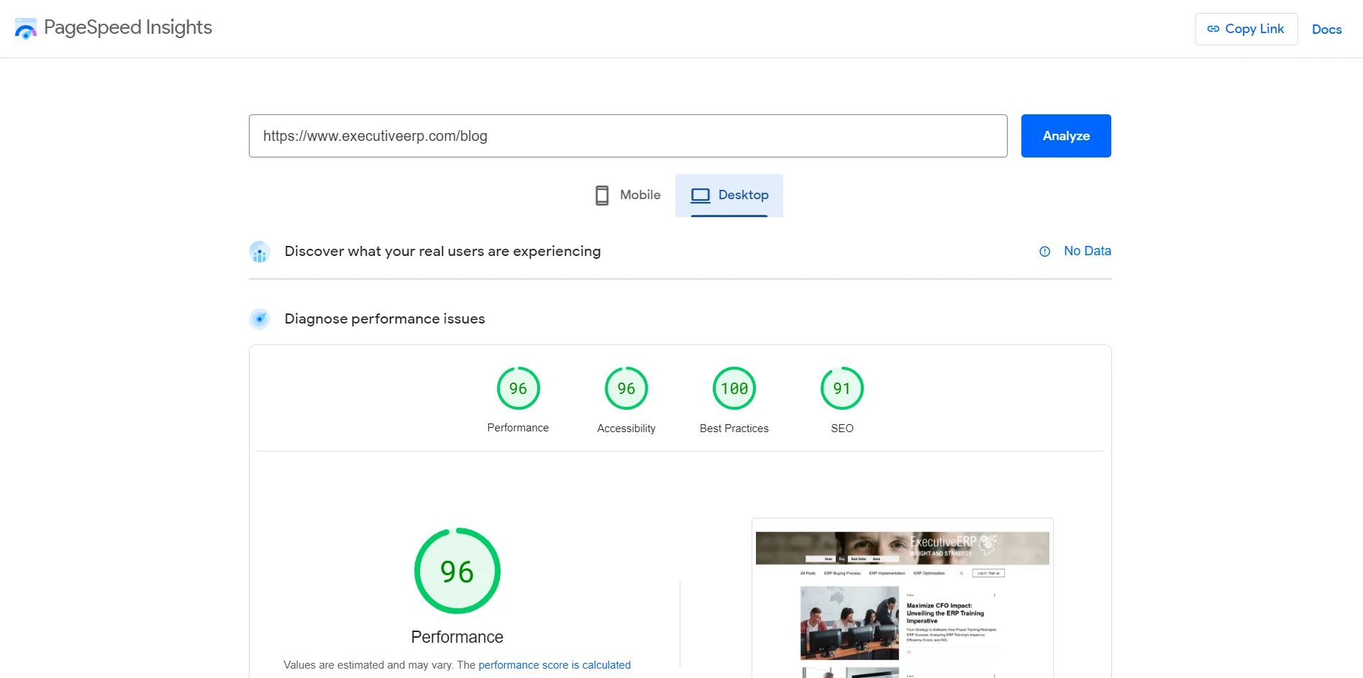Switch to the Desktop tab

pos(729,195)
